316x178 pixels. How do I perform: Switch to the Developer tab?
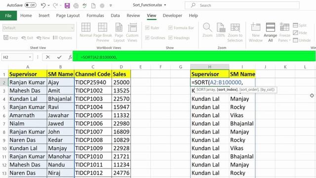click(x=172, y=15)
